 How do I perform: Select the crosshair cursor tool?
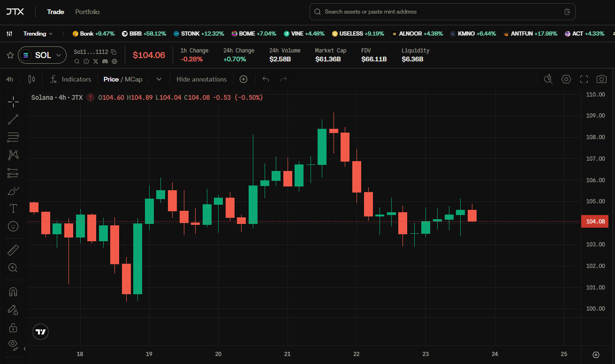13,102
